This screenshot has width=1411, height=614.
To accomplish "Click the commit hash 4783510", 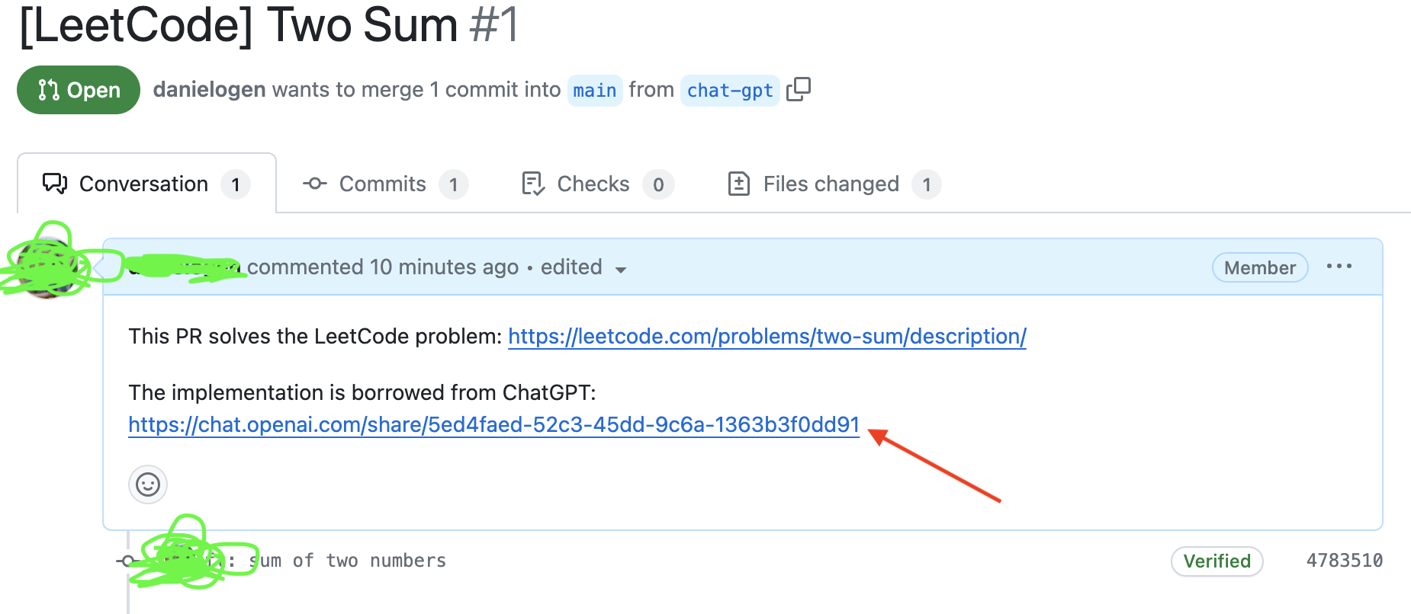I will coord(1345,561).
